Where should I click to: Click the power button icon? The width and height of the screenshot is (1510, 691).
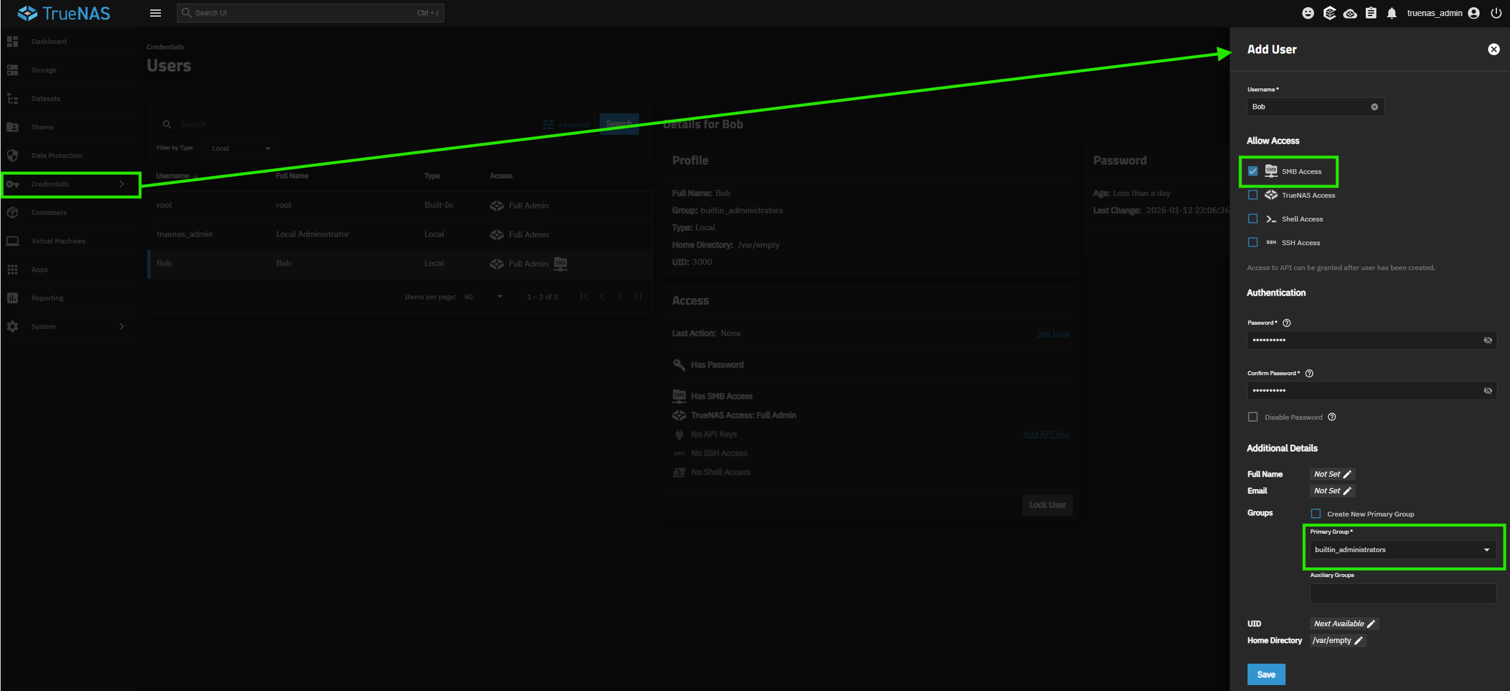pyautogui.click(x=1496, y=13)
